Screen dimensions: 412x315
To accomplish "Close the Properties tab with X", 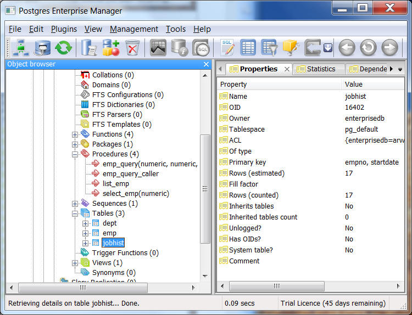I will tap(287, 69).
